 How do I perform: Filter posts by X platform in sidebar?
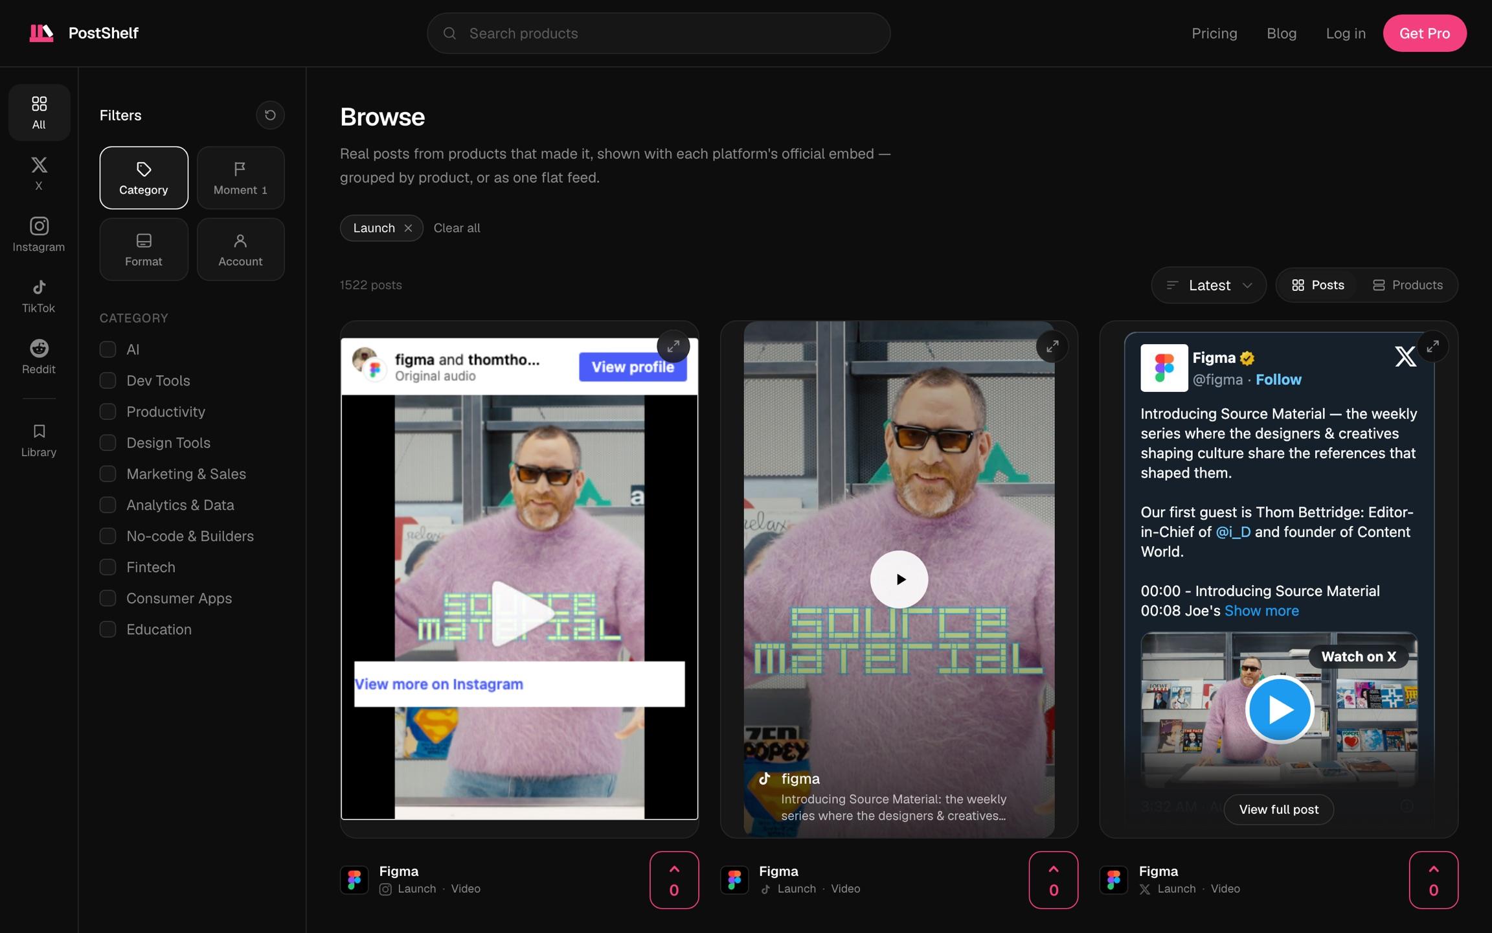coord(39,173)
